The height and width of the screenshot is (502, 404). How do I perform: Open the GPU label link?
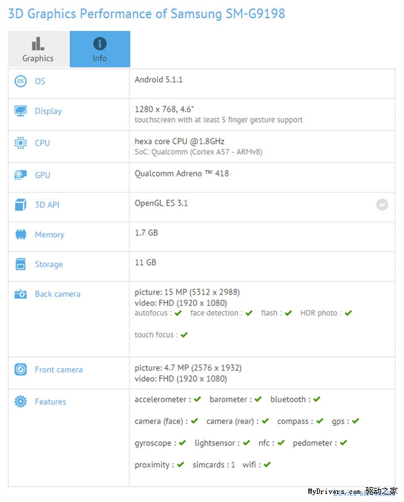click(x=42, y=175)
